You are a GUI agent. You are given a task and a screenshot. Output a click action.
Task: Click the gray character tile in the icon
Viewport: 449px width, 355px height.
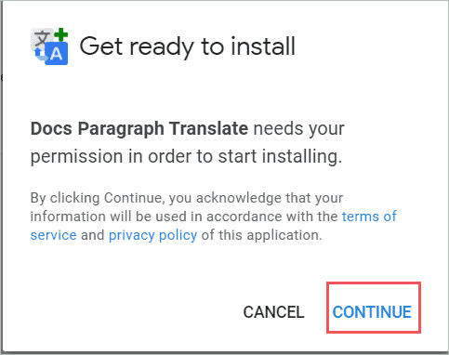coord(42,39)
